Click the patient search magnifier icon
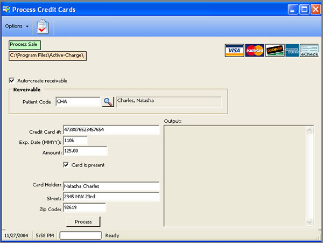 coord(108,101)
